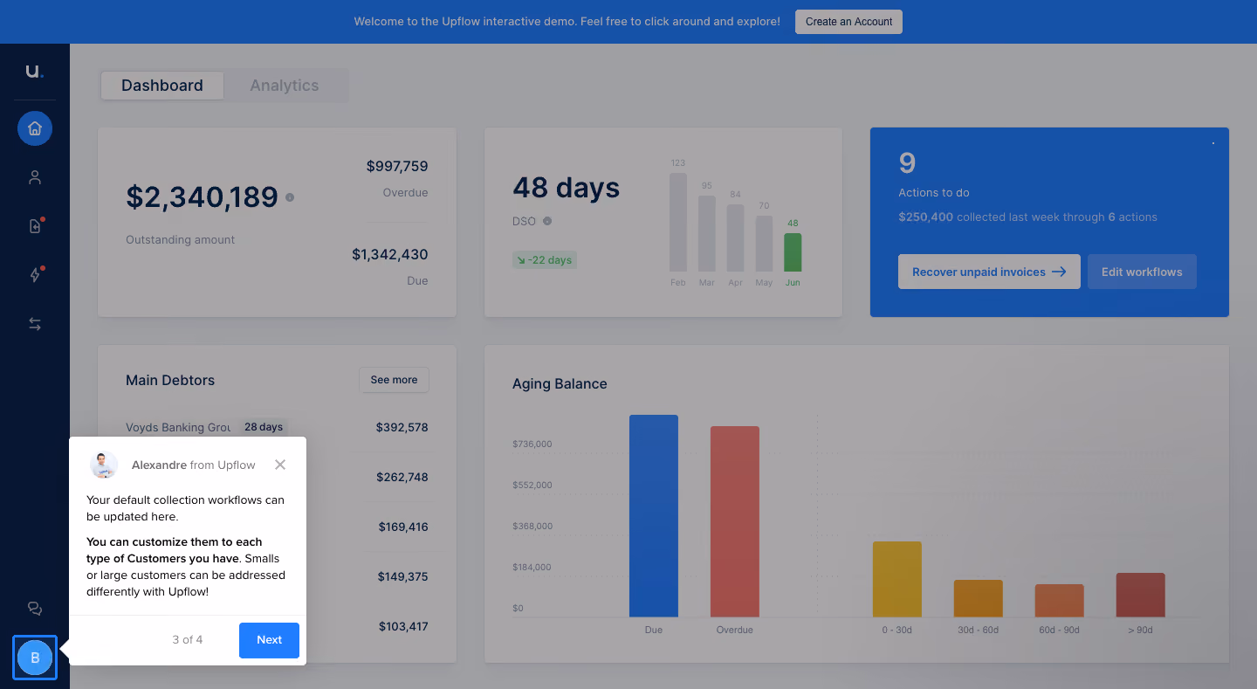Click the yellow 0 - 30d aging bar
The height and width of the screenshot is (689, 1257).
[897, 580]
